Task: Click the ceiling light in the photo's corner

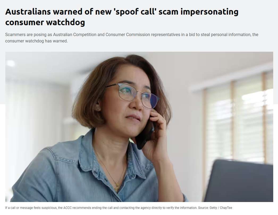Action: (11, 63)
